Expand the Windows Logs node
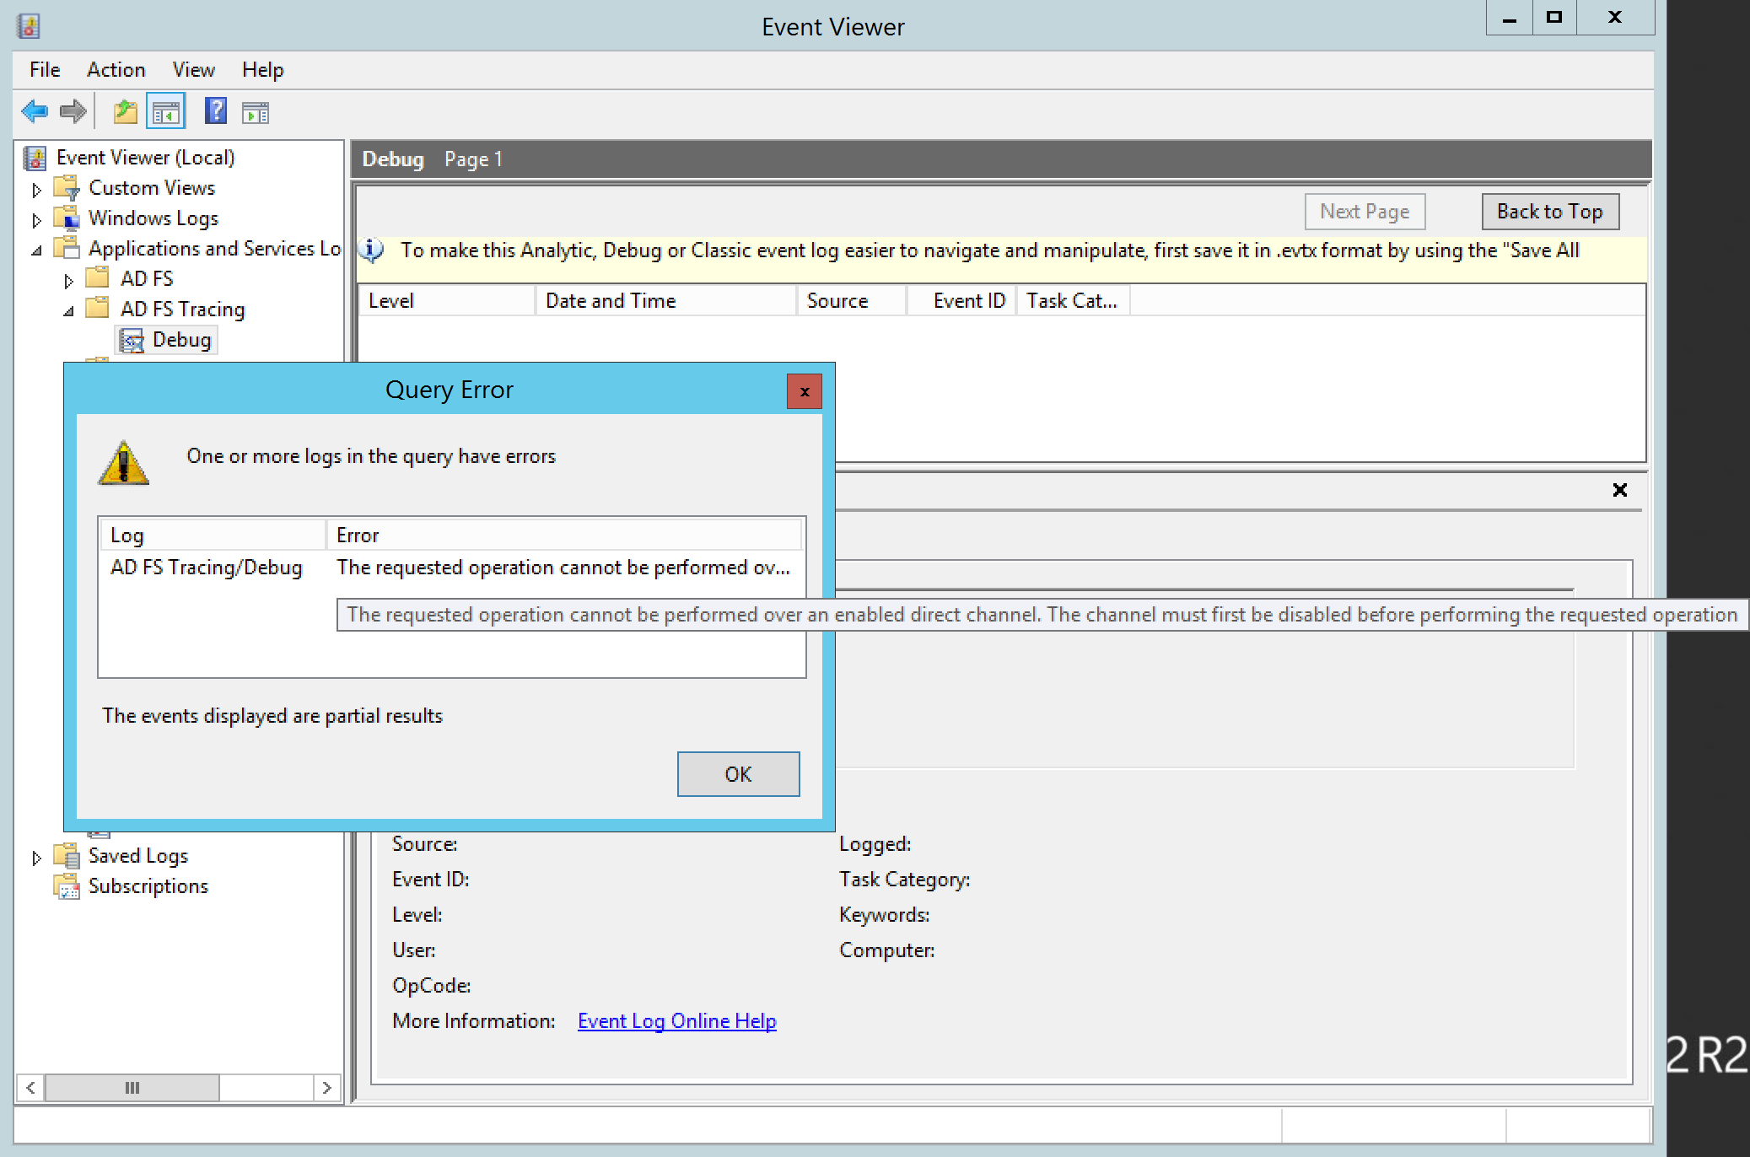 36,220
